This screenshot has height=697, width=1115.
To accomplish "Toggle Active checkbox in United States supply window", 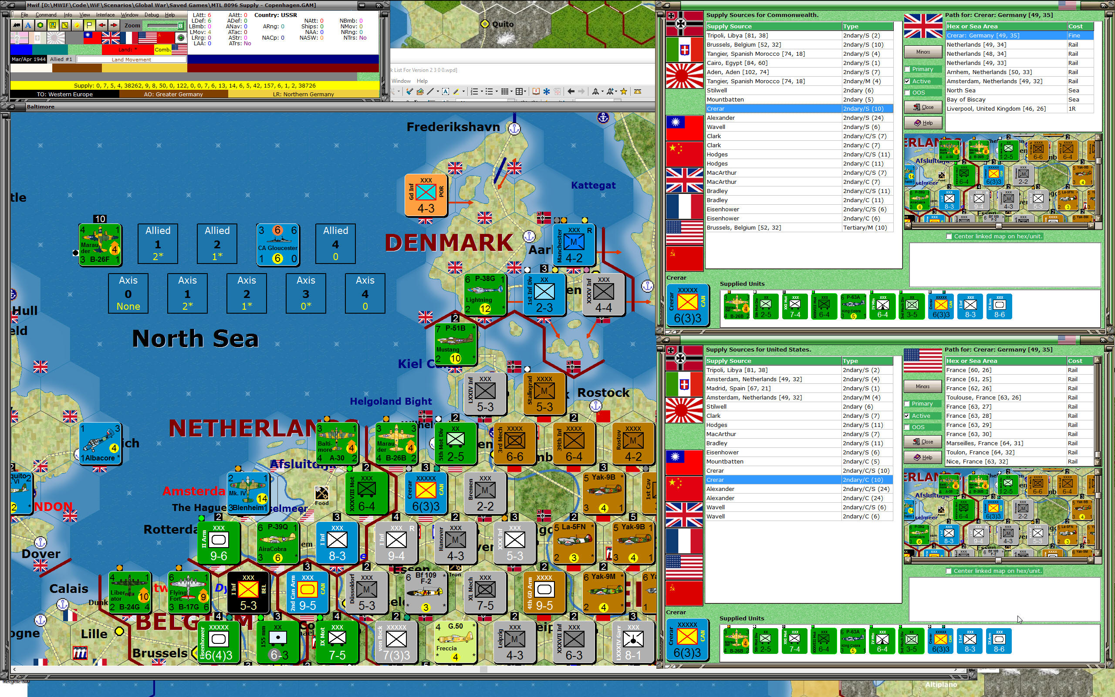I will coord(907,416).
